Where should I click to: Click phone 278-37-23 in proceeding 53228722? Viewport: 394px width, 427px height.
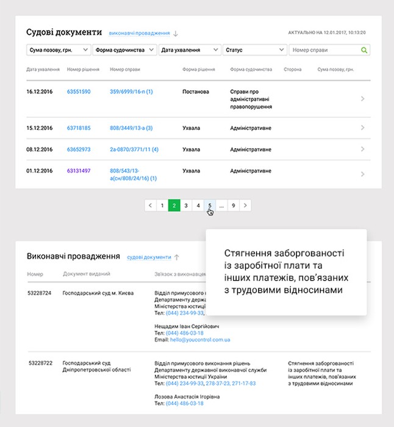click(x=218, y=384)
